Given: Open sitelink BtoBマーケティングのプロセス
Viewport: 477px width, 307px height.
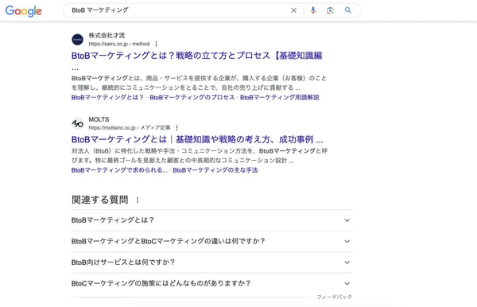Looking at the screenshot, I should (x=192, y=97).
